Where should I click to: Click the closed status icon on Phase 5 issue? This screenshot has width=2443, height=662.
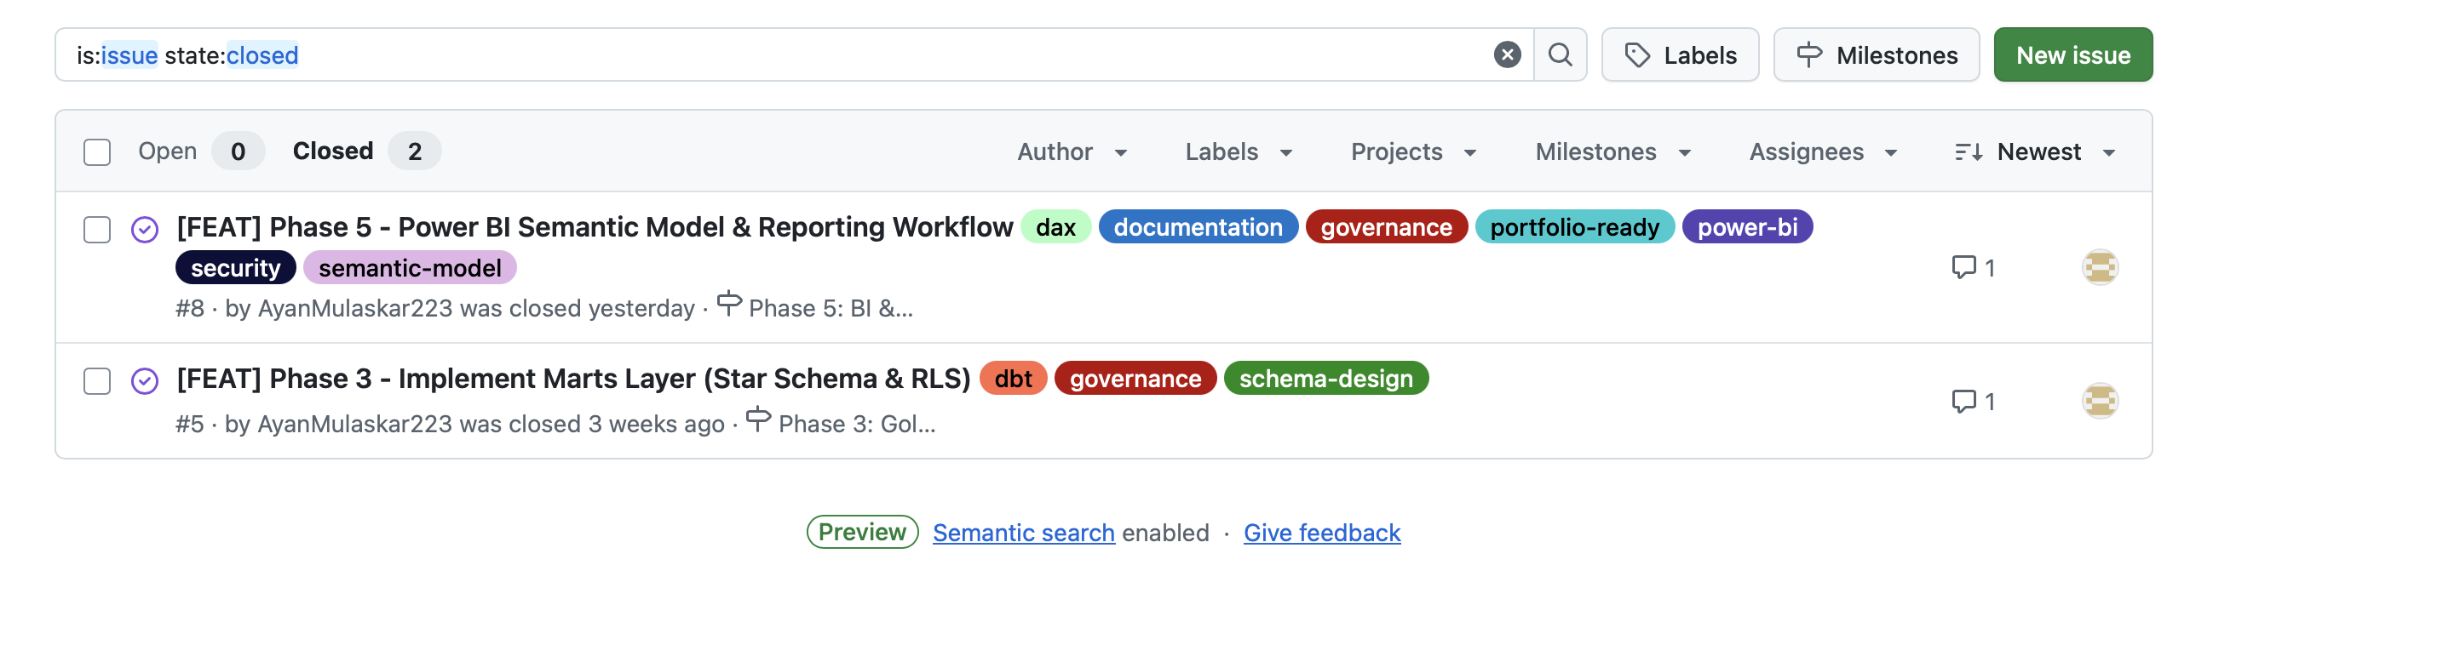pos(144,229)
